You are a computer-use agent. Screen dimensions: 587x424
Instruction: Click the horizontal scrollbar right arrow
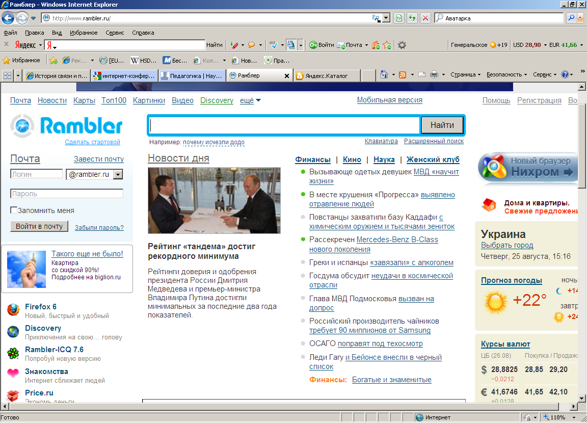point(574,406)
